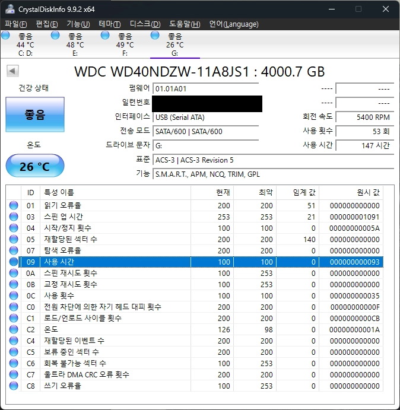This screenshot has height=410, width=400.
Task: Click the blue status orb for disk C: D:
Action: coord(5,35)
